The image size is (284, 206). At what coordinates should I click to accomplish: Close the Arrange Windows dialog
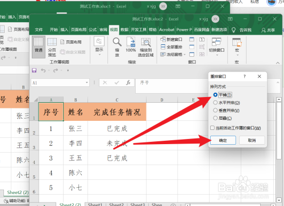tap(259, 77)
